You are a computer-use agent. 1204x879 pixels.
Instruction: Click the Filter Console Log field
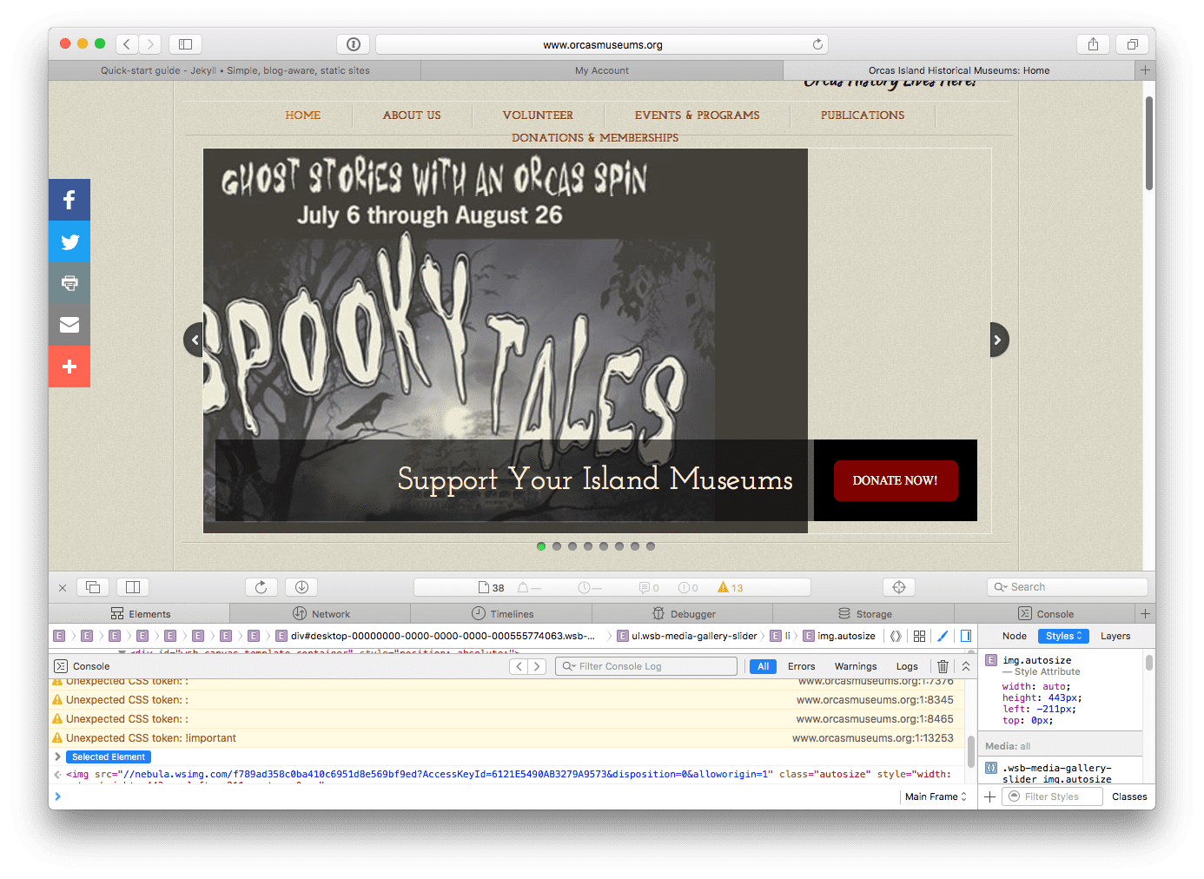click(x=646, y=666)
